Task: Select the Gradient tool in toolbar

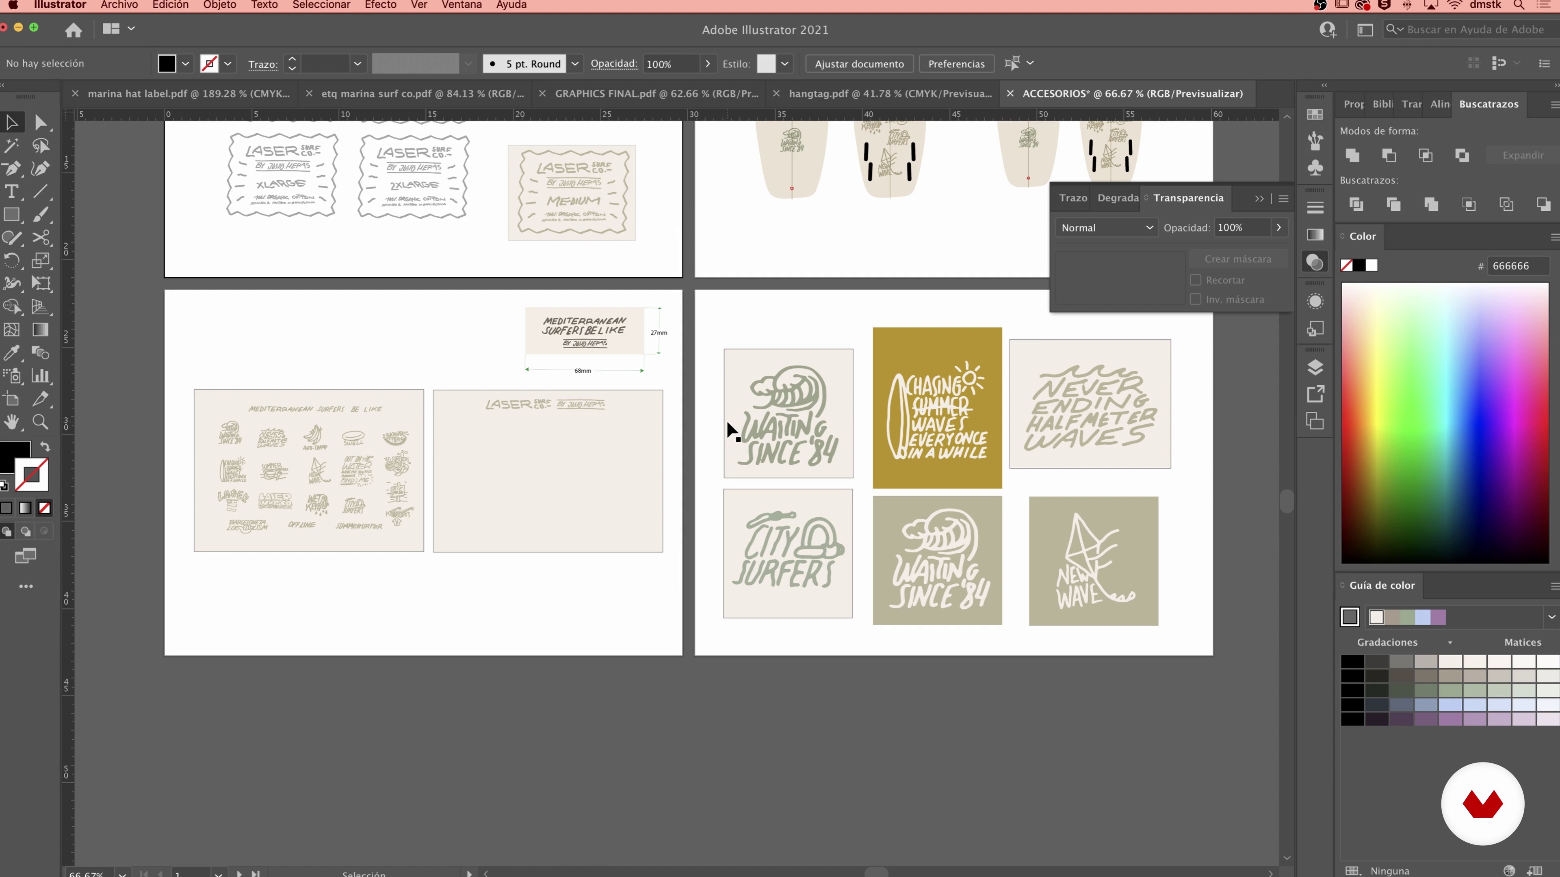Action: click(41, 330)
